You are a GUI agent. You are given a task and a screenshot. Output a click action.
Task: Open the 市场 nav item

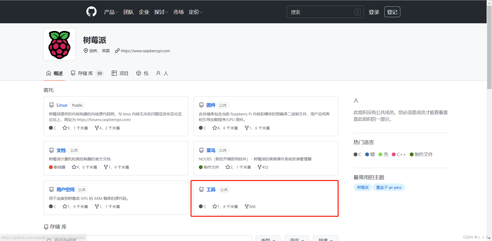[x=179, y=12]
